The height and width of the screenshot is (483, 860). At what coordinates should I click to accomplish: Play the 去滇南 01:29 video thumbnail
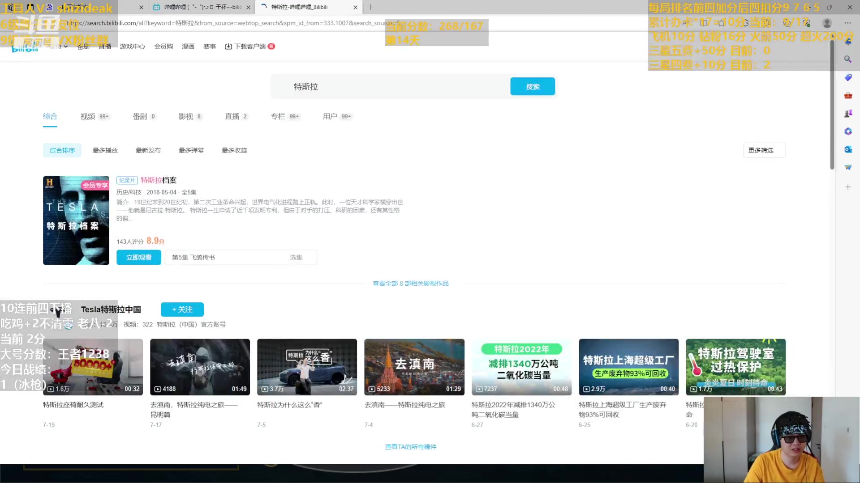414,367
